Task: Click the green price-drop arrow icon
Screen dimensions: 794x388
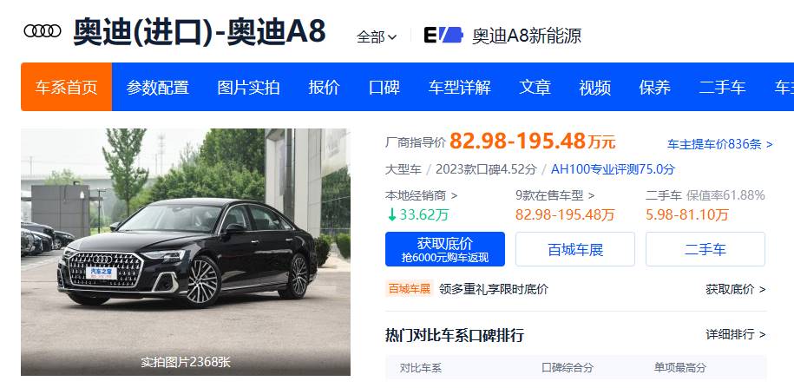Action: (391, 214)
